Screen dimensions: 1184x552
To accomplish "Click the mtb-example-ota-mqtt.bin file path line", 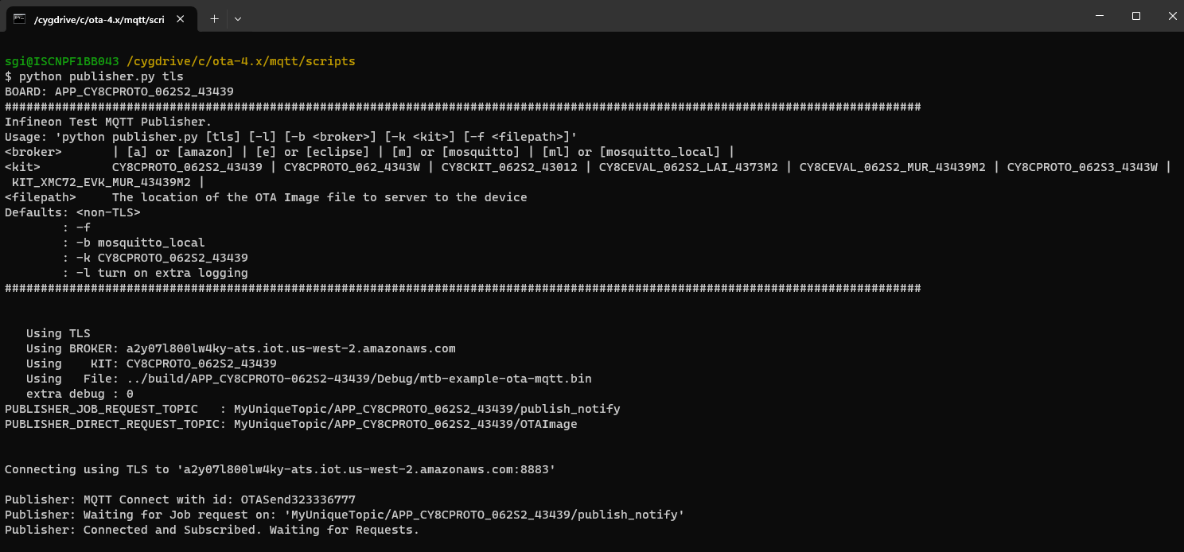I will click(x=309, y=379).
